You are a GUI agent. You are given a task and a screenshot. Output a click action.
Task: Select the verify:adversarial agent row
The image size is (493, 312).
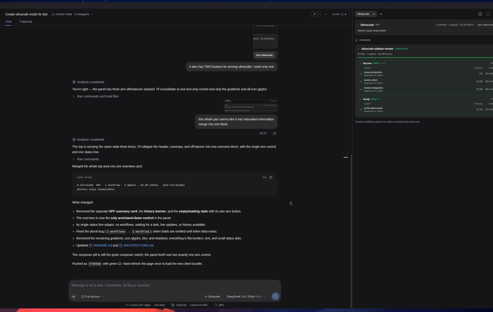[426, 110]
